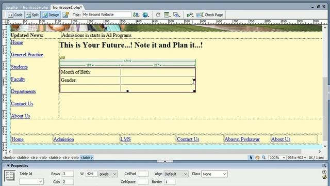The width and height of the screenshot is (330, 186).
Task: Open the Class None dropdown
Action: coord(214,174)
